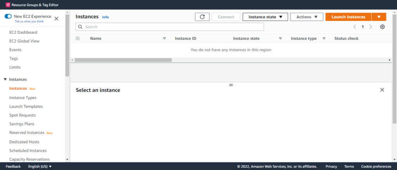Image resolution: width=397 pixels, height=170 pixels.
Task: Sort by Instance type column arrow
Action: (324, 38)
